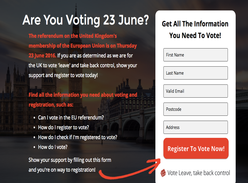Click the 'support and register to vote today' line
This screenshot has width=248, height=183.
(x=63, y=75)
